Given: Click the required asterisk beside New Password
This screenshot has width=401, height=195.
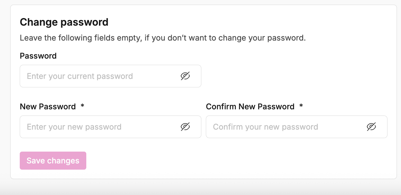Looking at the screenshot, I should [x=82, y=106].
